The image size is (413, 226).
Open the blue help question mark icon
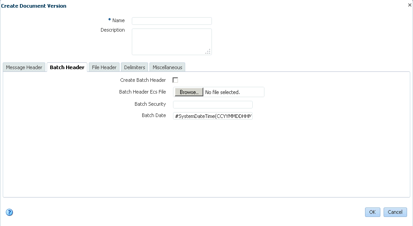(x=9, y=212)
